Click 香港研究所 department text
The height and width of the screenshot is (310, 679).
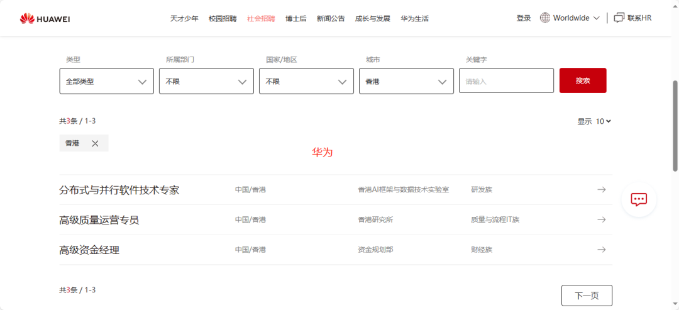pos(375,220)
